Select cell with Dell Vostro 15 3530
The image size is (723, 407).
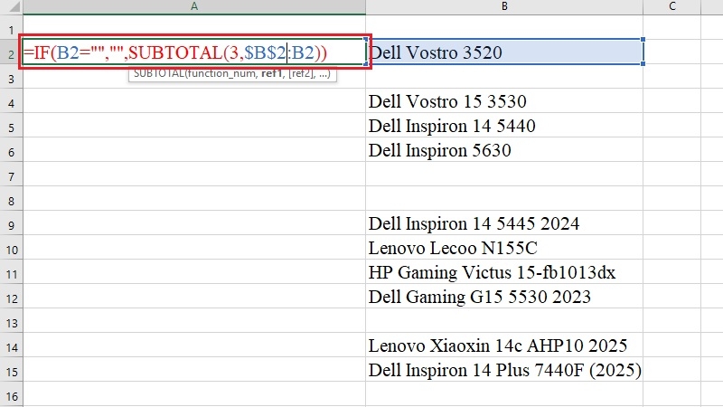[x=504, y=100]
